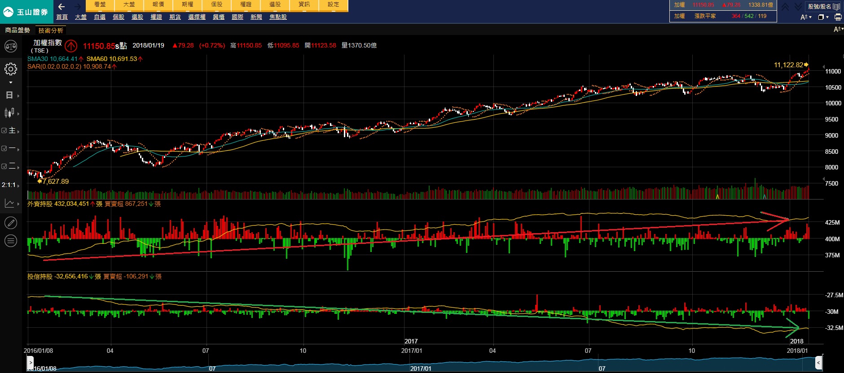
Task: Expand the 日 period dropdown
Action: (9, 95)
